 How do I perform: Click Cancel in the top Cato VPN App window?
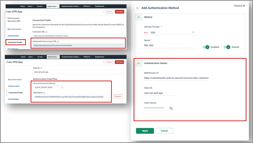(110, 12)
